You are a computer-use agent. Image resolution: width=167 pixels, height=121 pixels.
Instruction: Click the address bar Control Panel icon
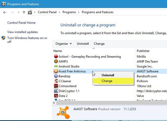pyautogui.click(x=30, y=12)
